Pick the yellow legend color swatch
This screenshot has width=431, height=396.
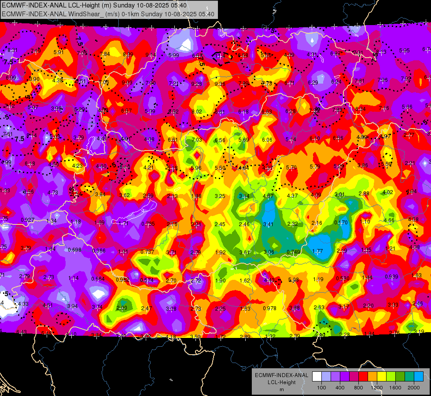[x=382, y=377]
